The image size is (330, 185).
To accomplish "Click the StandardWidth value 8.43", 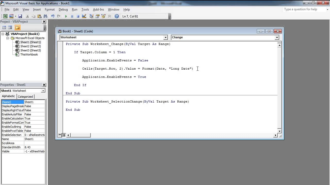I will [x=34, y=147].
